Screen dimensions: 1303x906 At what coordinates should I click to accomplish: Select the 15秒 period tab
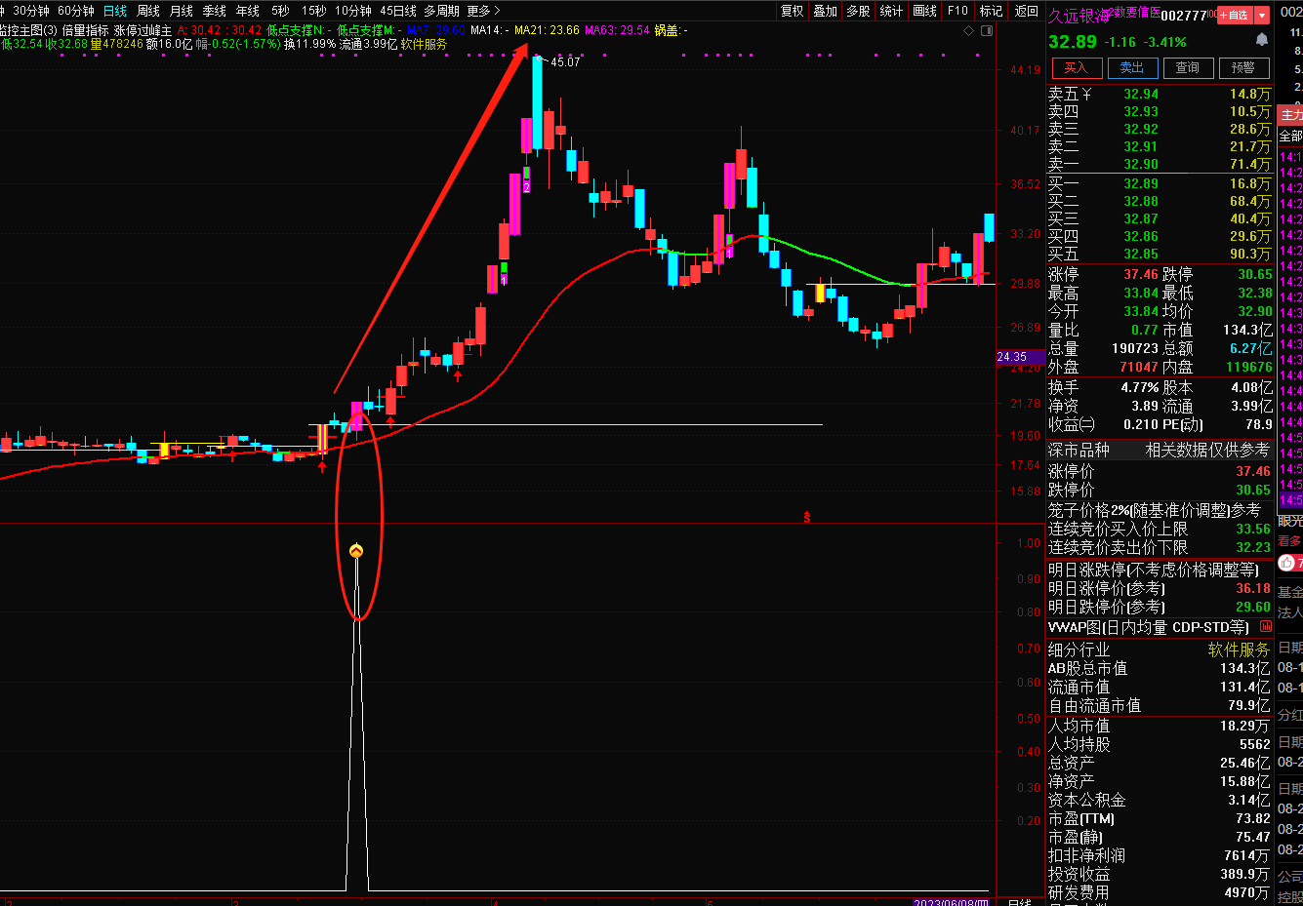point(313,11)
